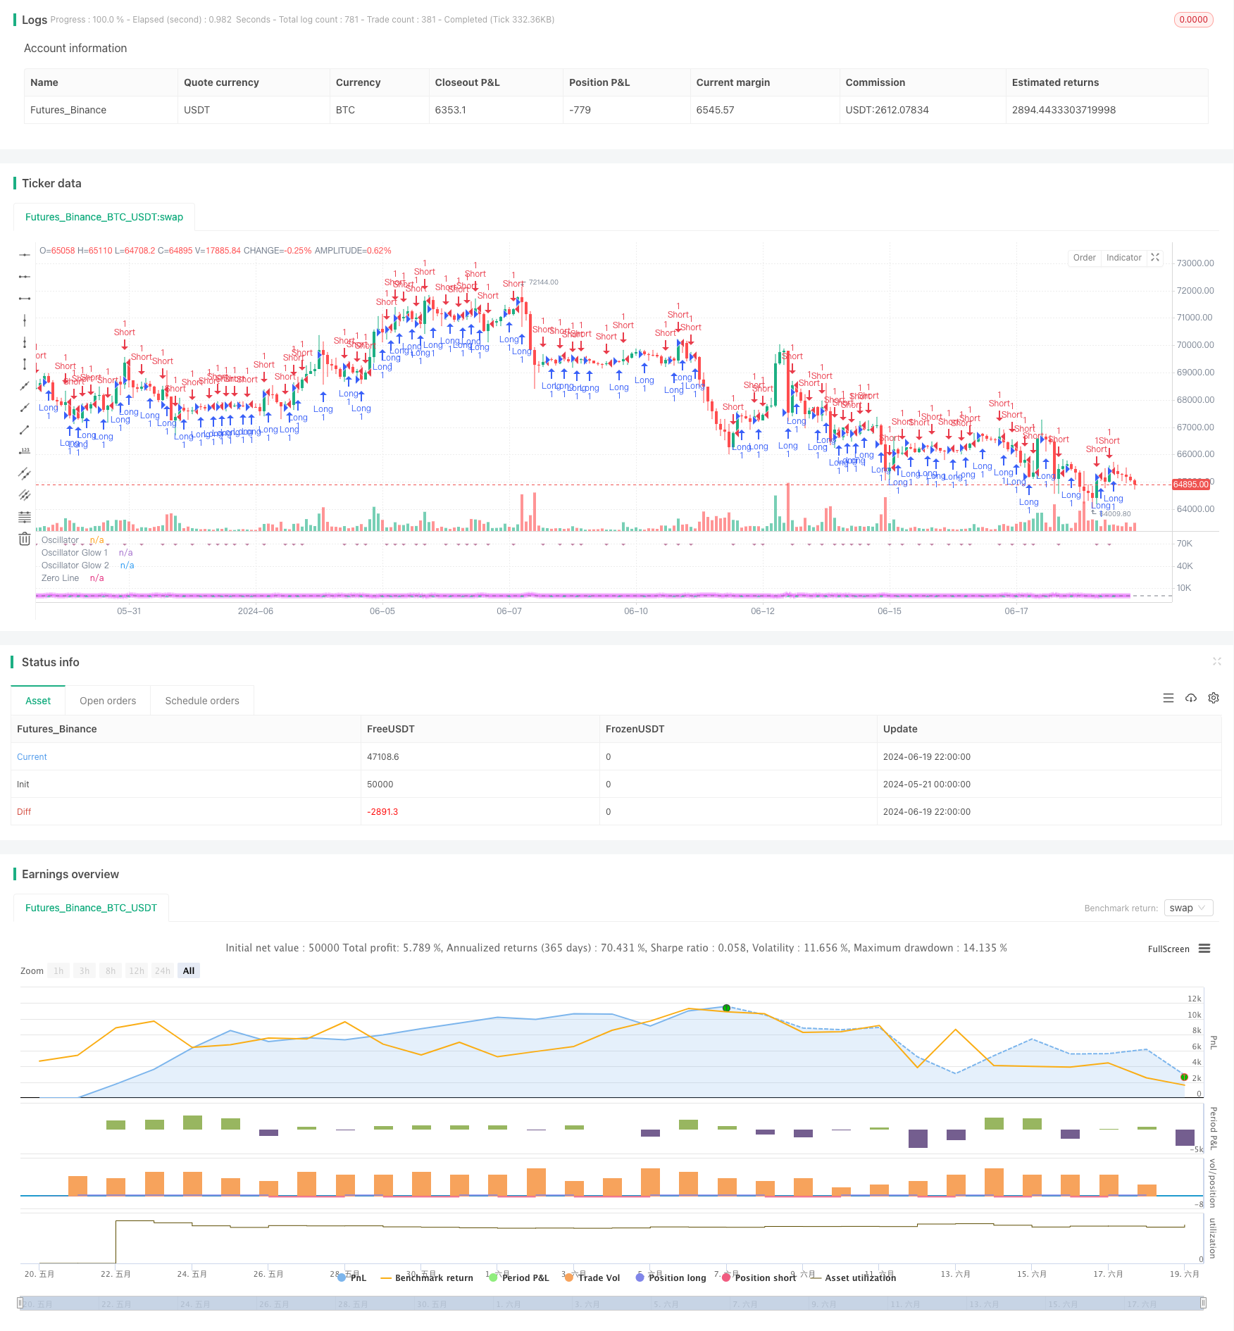Viewport: 1234px width, 1331px height.
Task: Select the diagonal ray line drawing tool
Action: tap(25, 408)
